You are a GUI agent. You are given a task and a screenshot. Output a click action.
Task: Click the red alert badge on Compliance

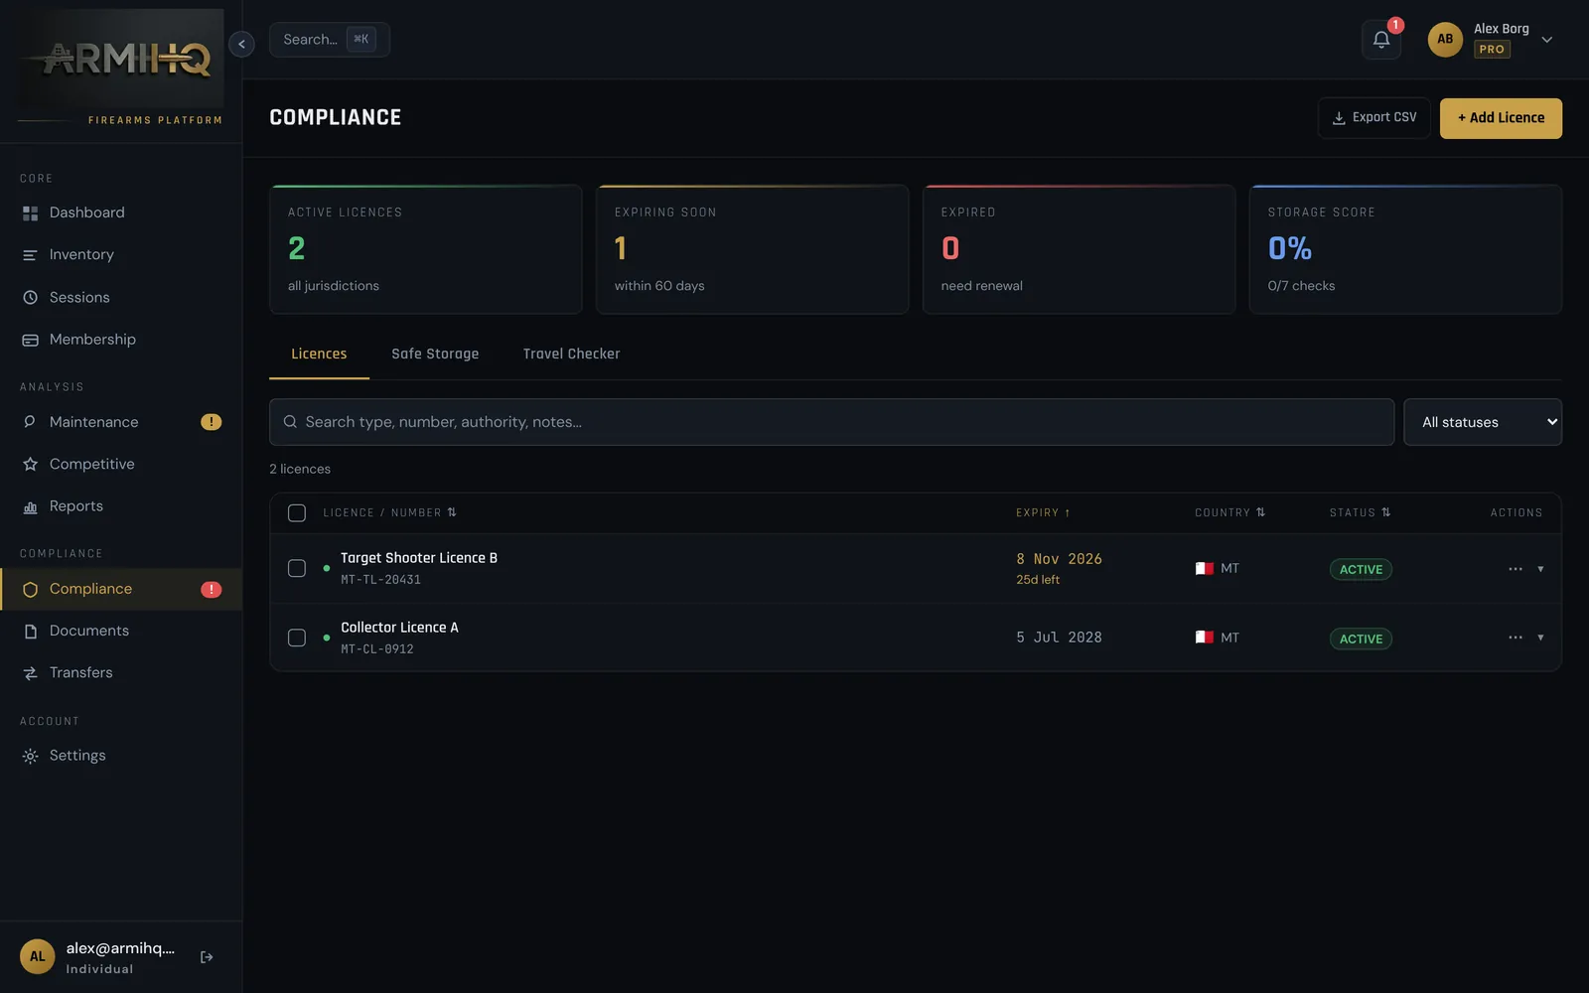211,590
